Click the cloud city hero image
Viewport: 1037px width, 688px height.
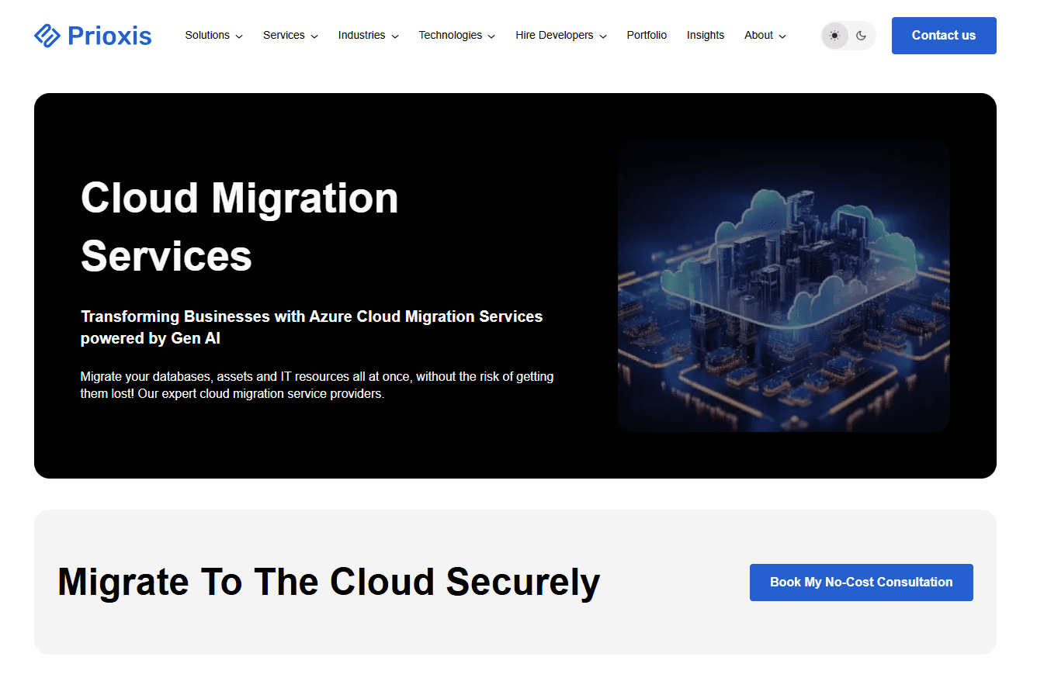[783, 285]
